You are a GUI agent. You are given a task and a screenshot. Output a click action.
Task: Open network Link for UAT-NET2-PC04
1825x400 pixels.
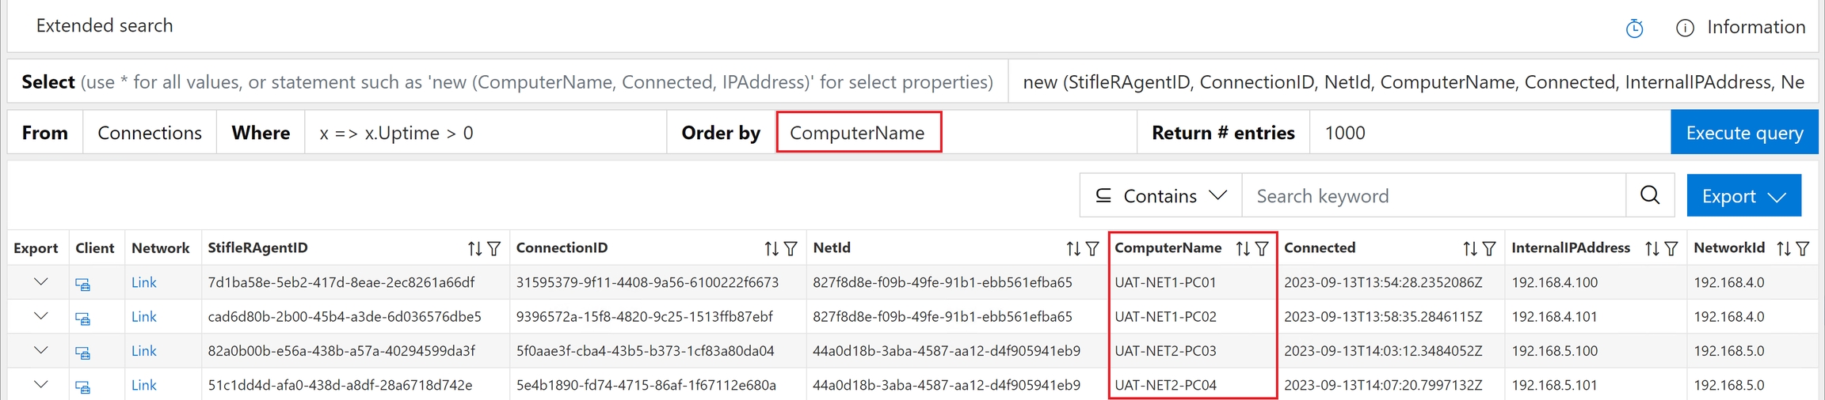tap(143, 385)
